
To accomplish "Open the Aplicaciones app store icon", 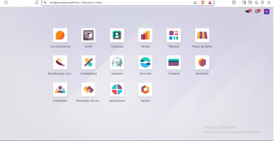I will click(x=117, y=90).
